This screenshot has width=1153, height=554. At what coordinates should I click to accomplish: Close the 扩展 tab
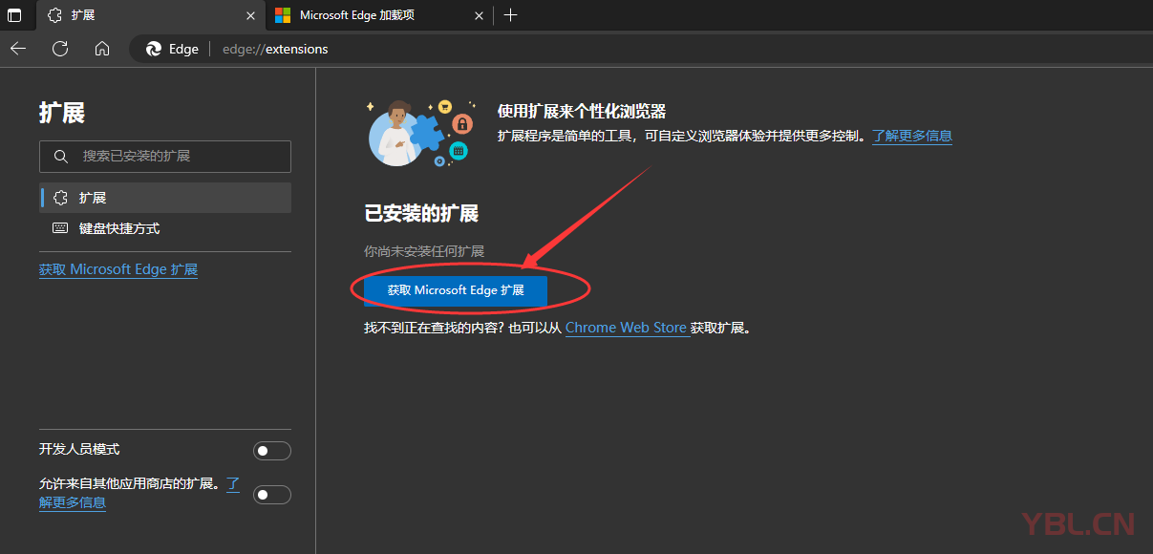coord(250,15)
